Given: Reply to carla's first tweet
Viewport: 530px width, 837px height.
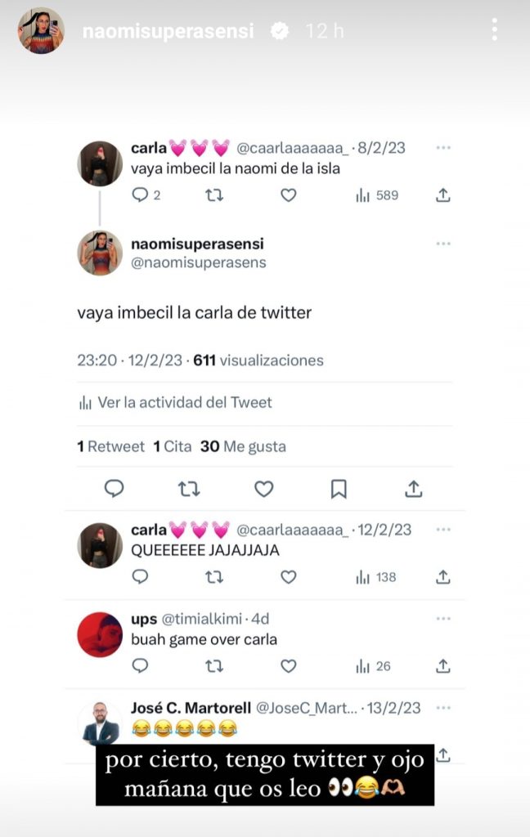Looking at the screenshot, I should [140, 195].
